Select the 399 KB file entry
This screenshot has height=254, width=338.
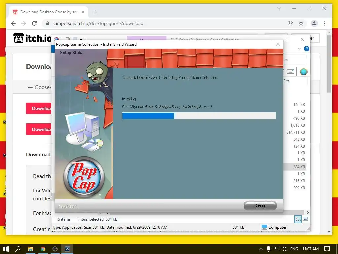point(299,188)
